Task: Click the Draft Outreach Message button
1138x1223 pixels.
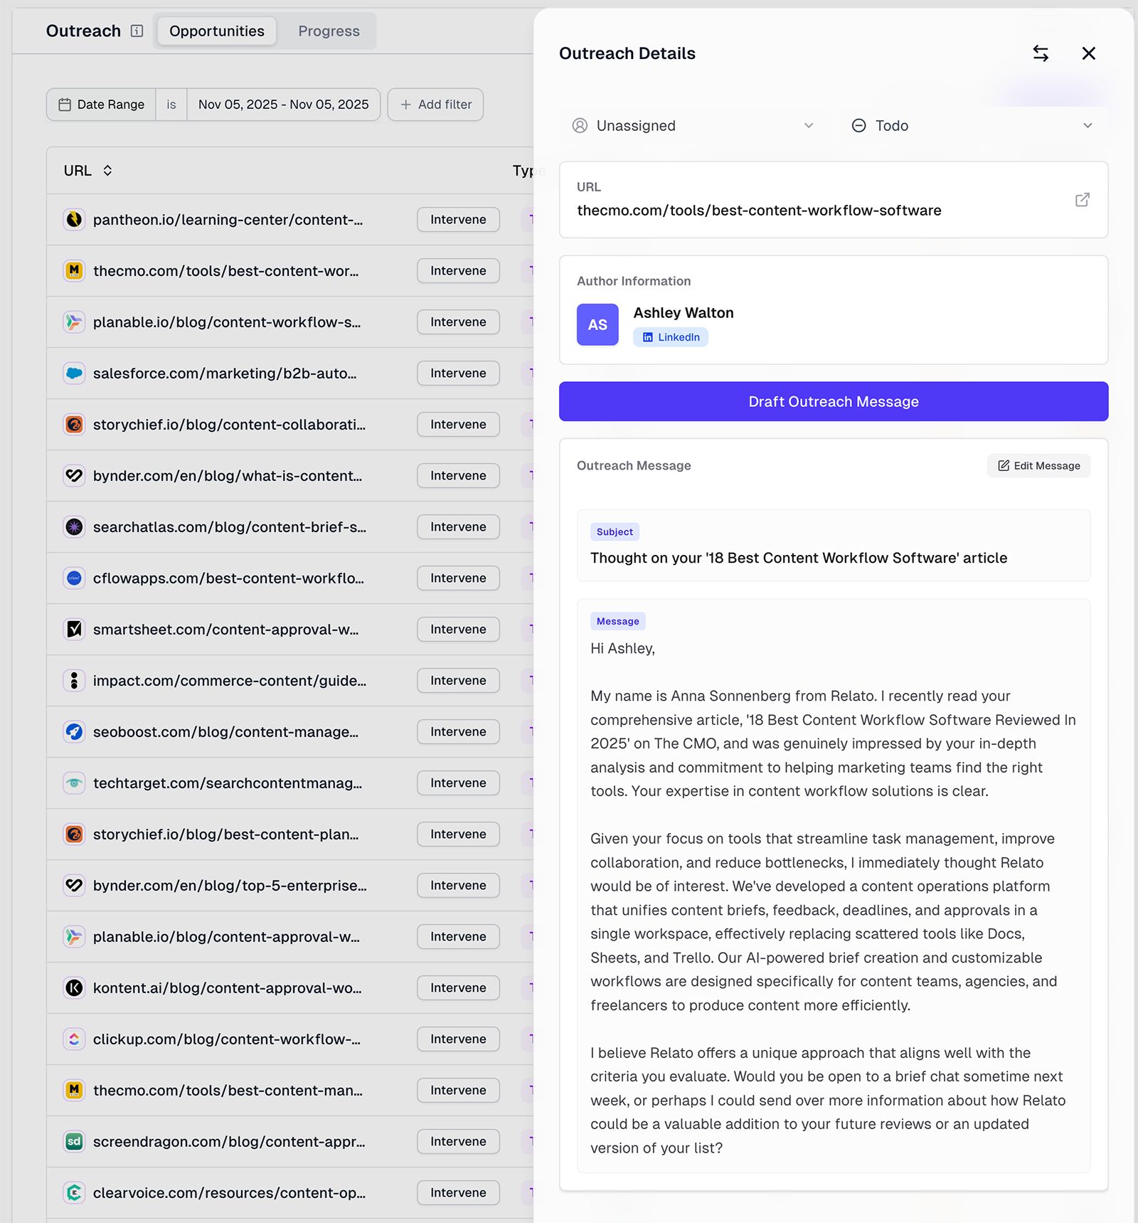Action: (833, 401)
